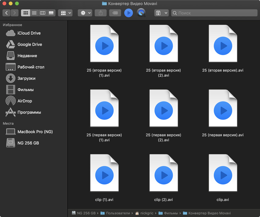260x217 pixels.
Task: Click the Edit Tags toolbar icon
Action: 115,13
